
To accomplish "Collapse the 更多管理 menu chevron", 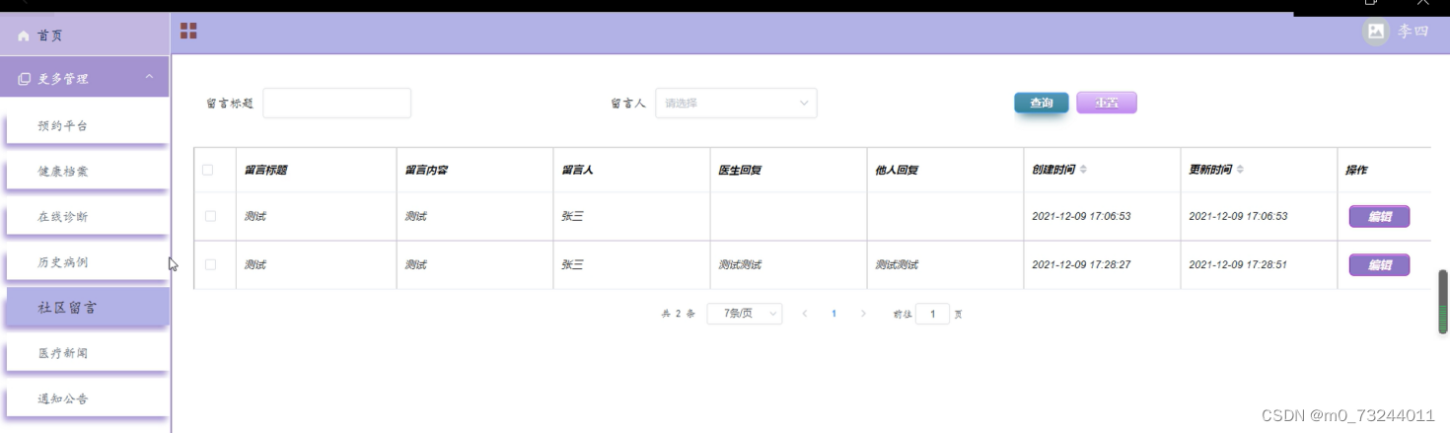I will (x=149, y=77).
